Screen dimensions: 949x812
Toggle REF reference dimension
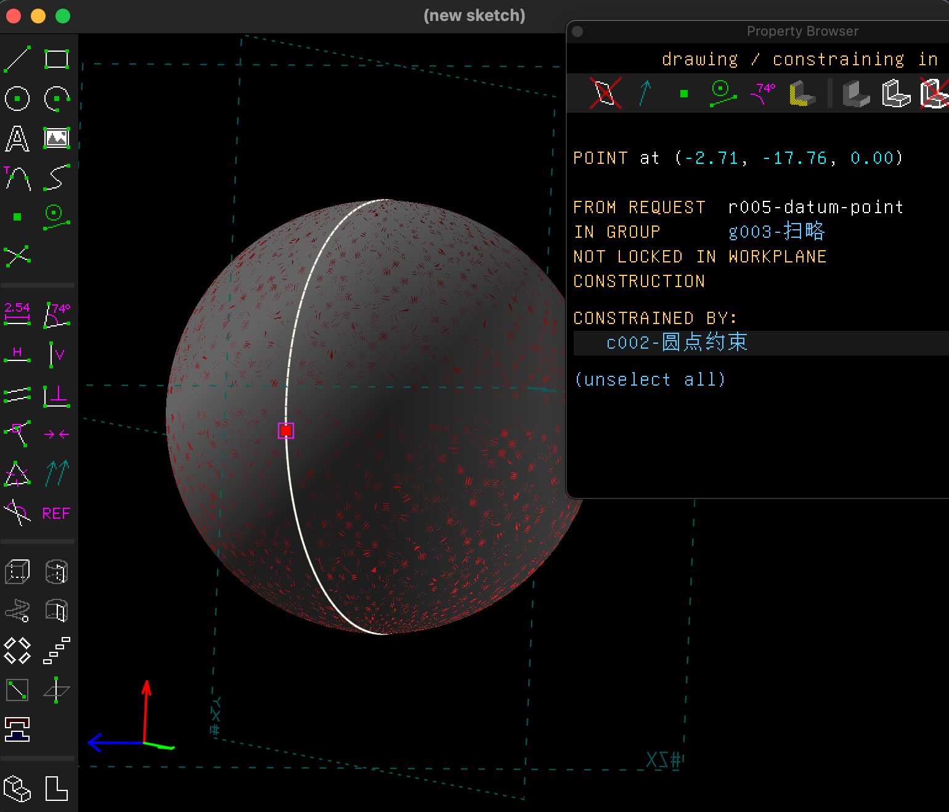pyautogui.click(x=56, y=513)
